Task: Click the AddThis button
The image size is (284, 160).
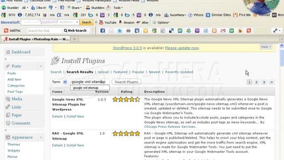Action: click(12, 31)
